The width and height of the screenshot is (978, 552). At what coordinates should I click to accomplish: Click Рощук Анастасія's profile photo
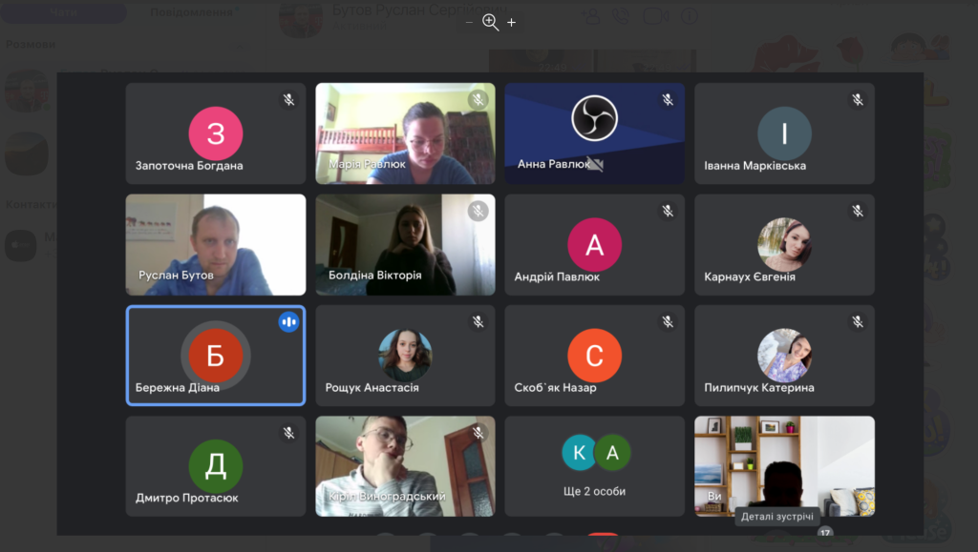tap(405, 355)
